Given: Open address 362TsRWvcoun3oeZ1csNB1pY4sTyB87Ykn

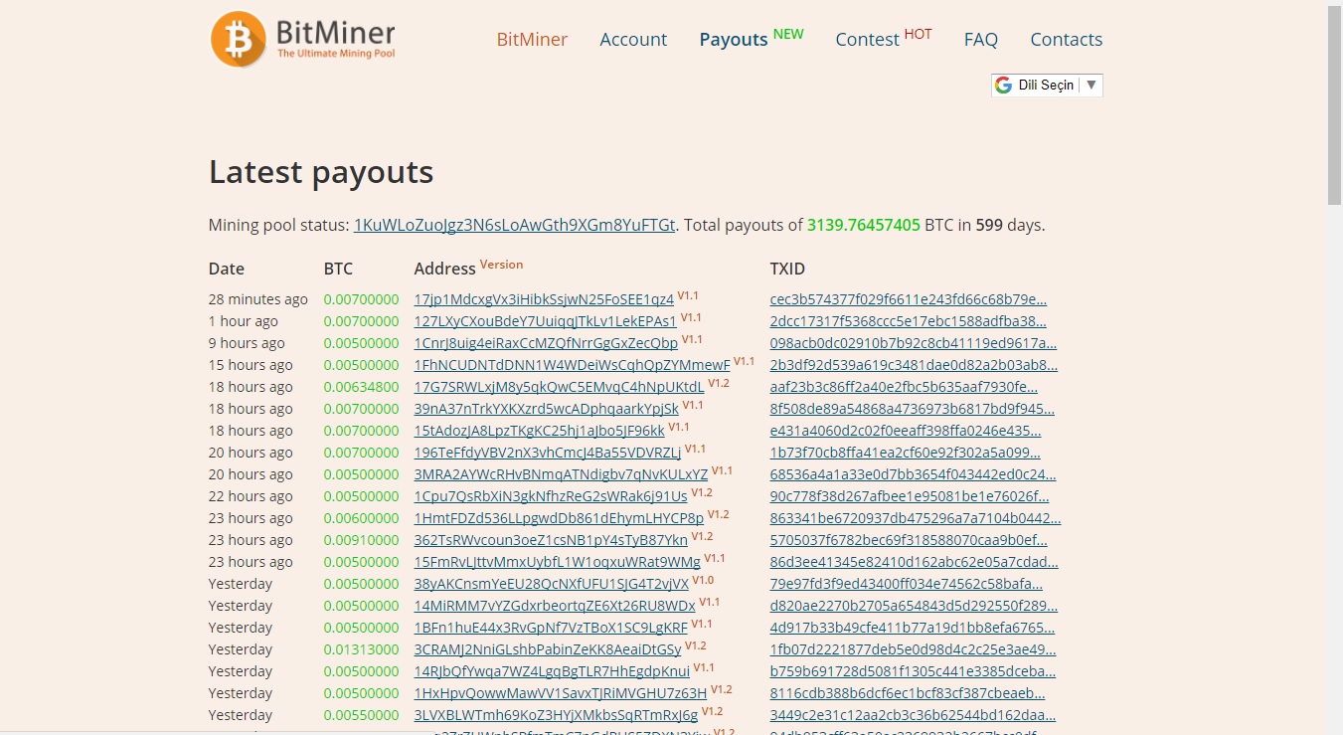Looking at the screenshot, I should [x=551, y=540].
